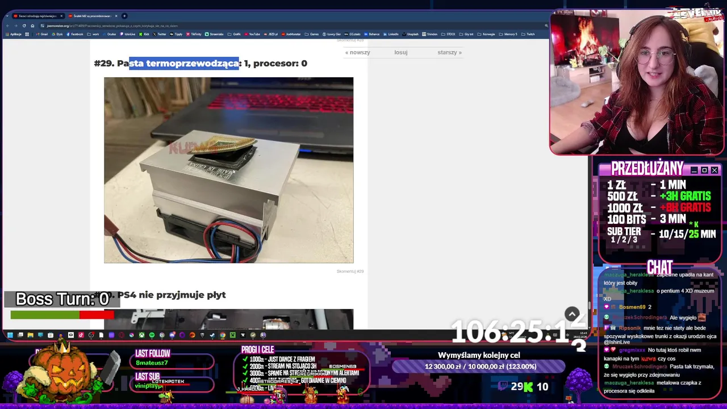
Task: Click the round scroll-to-top arrow button
Action: click(572, 314)
